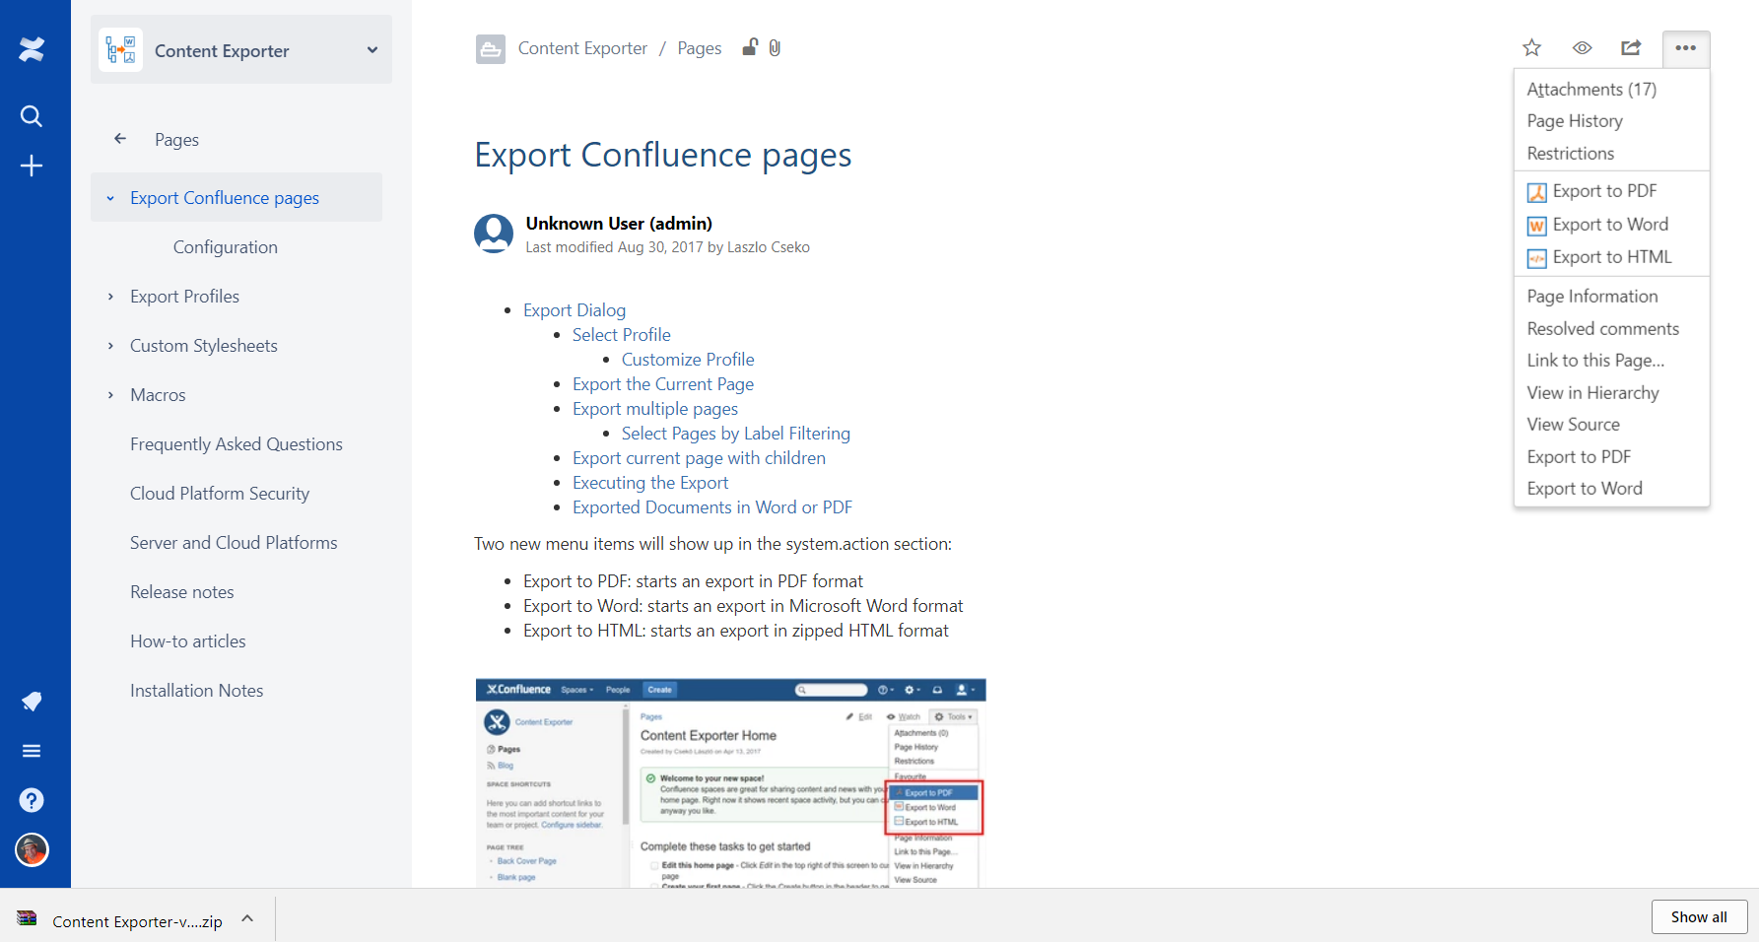This screenshot has width=1759, height=942.
Task: Create new content with the plus icon
Action: pyautogui.click(x=32, y=165)
